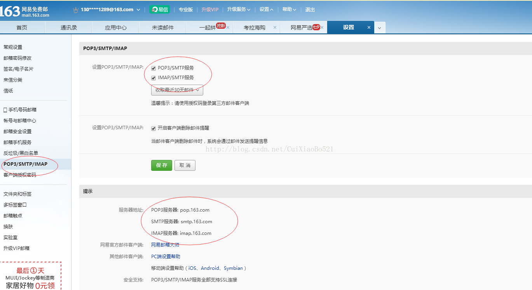Open 邮箱密码修改 in sidebar
This screenshot has width=532, height=290.
(17, 58)
